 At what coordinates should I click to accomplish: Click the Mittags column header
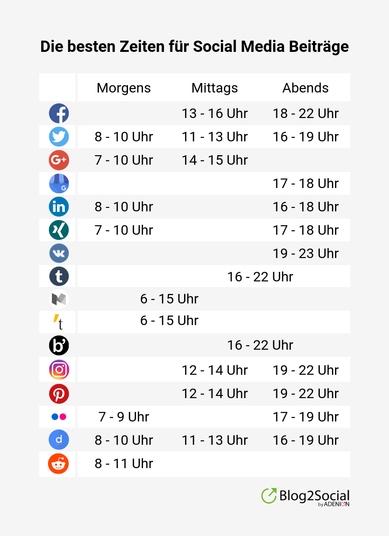(215, 88)
